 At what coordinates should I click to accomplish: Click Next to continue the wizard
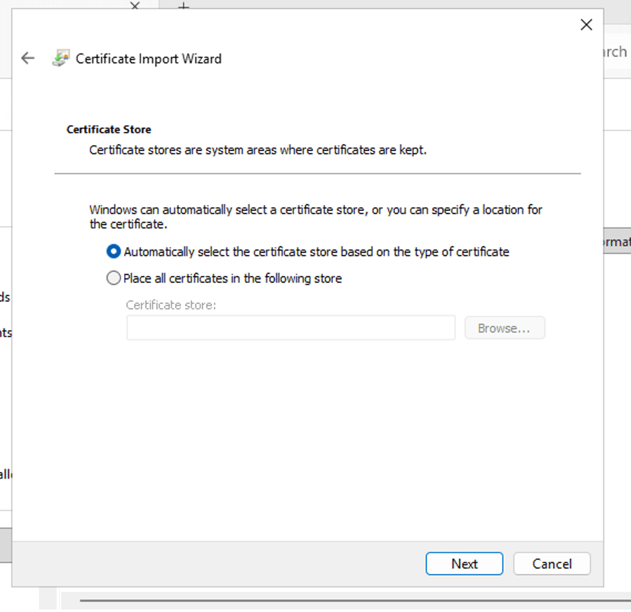click(x=464, y=564)
